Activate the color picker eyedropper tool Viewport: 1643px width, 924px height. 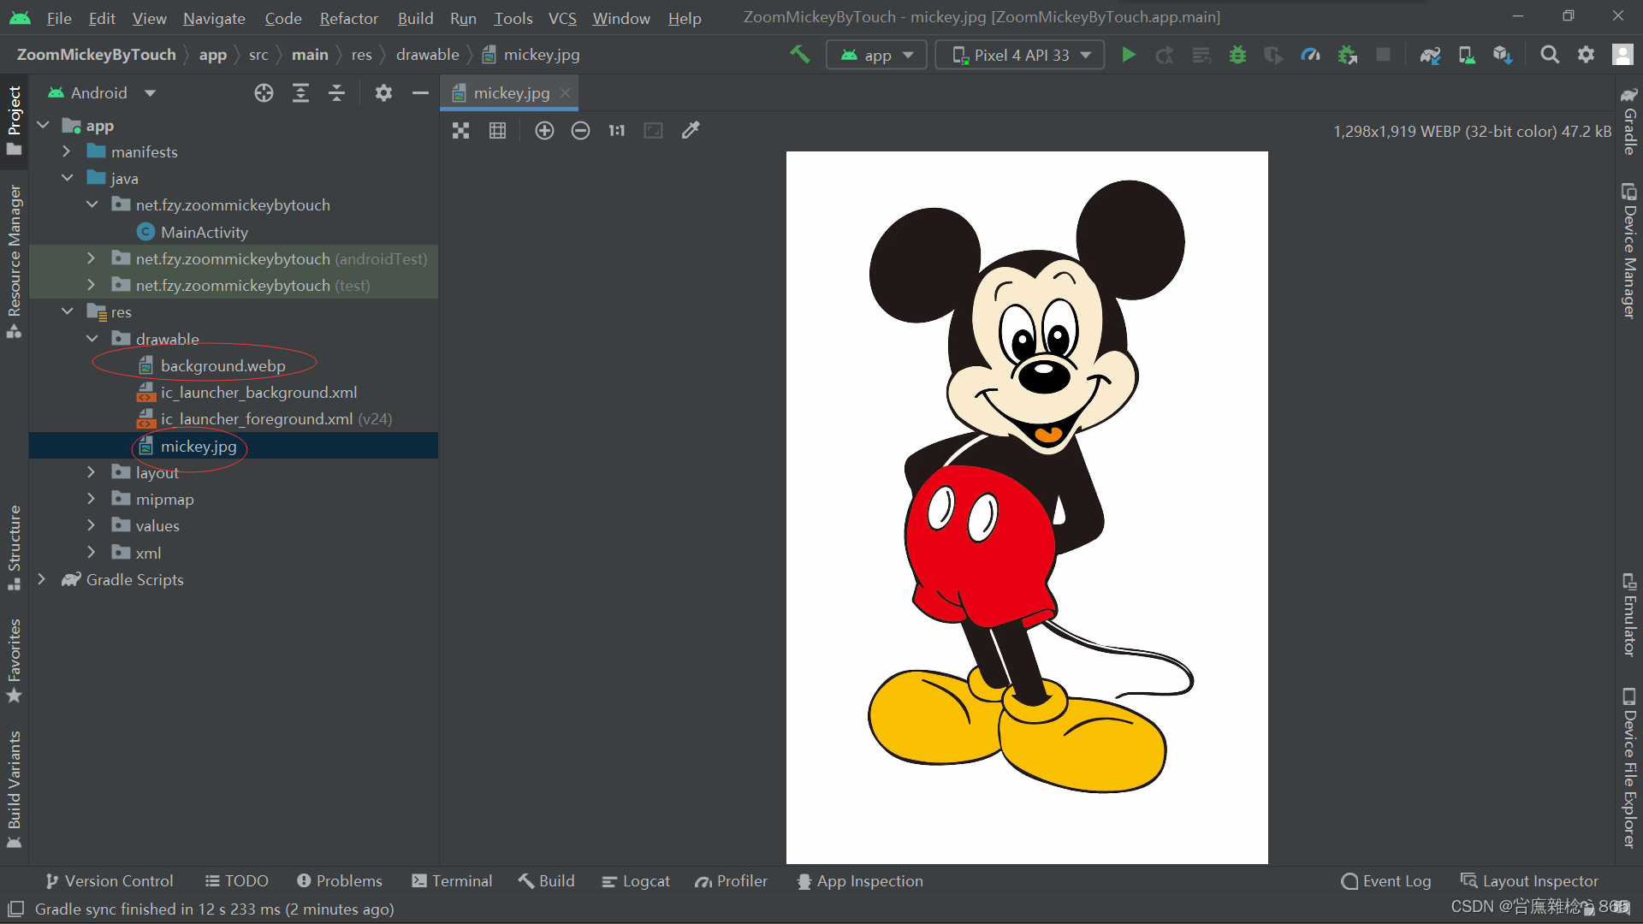click(x=691, y=130)
